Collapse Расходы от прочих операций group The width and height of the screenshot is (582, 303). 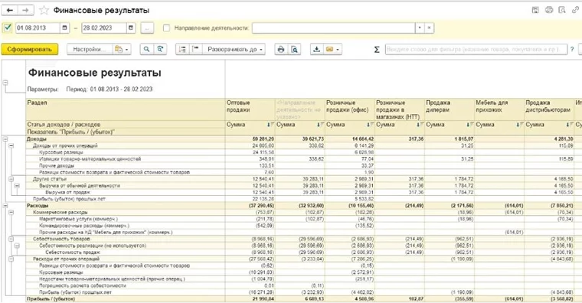pyautogui.click(x=11, y=259)
